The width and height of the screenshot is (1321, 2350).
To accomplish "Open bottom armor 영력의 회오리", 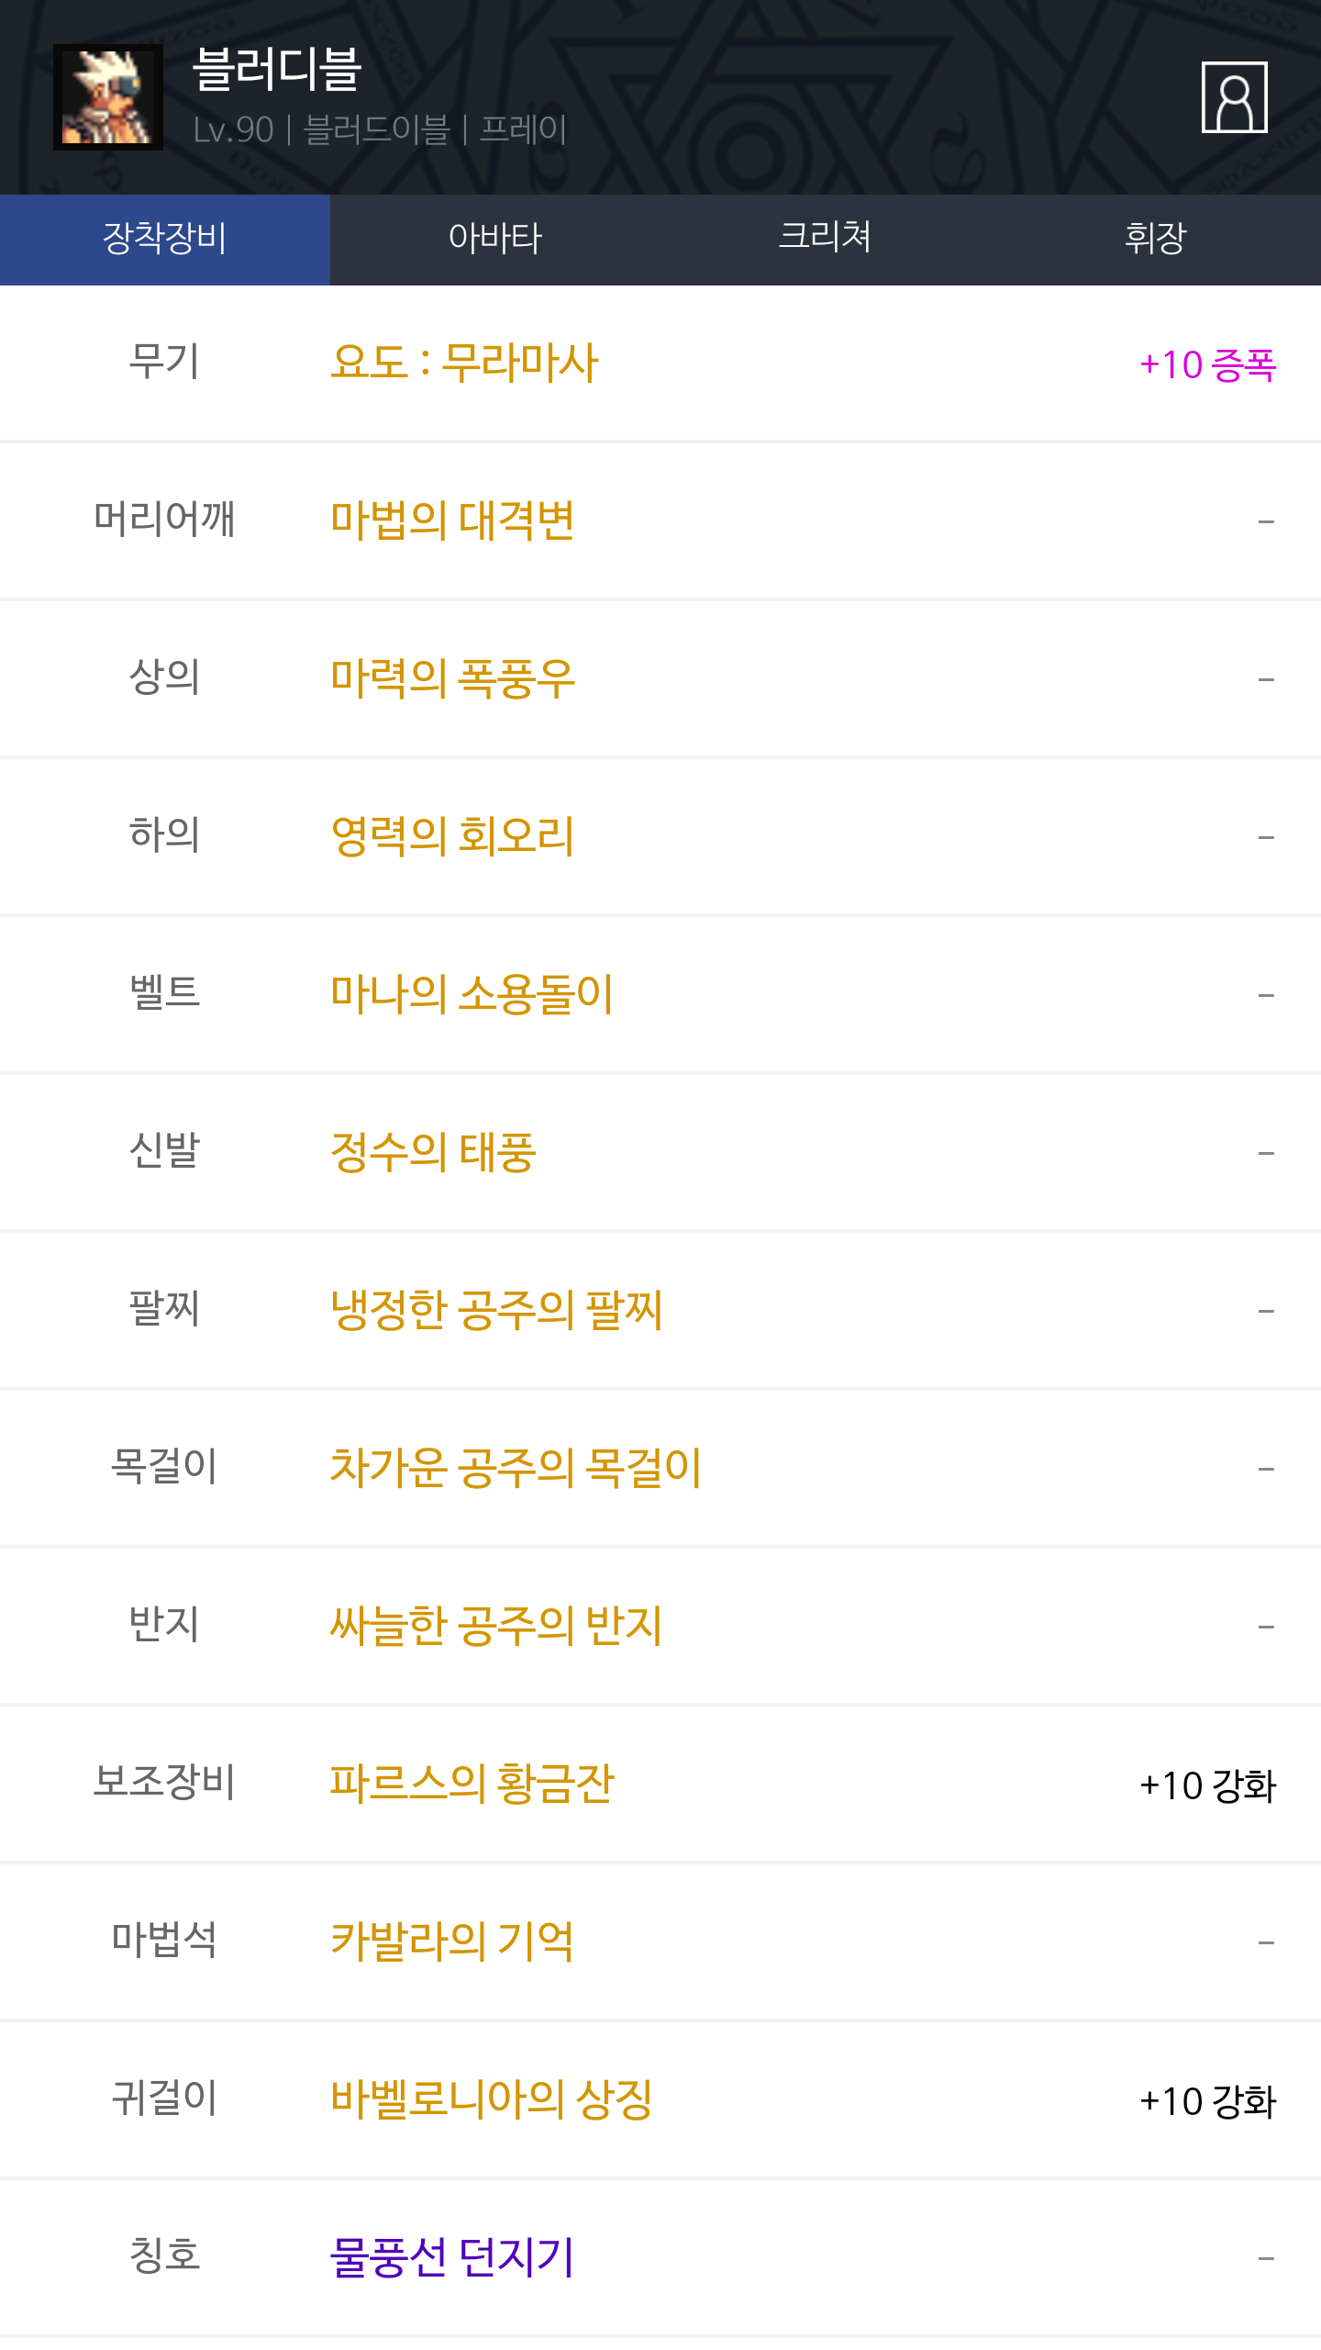I will click(x=452, y=837).
